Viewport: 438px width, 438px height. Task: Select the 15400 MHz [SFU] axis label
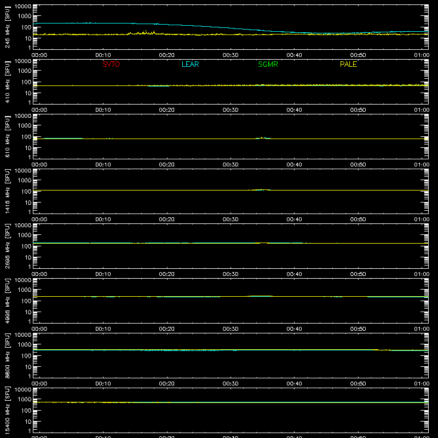7,410
